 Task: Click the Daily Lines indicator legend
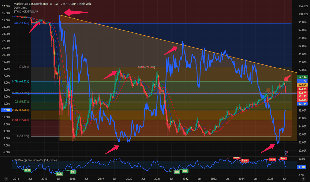[x=20, y=8]
